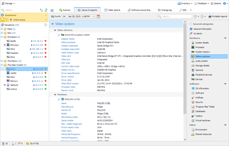This screenshot has height=146, width=229.
Task: Click the report search input field
Action: (175, 16)
